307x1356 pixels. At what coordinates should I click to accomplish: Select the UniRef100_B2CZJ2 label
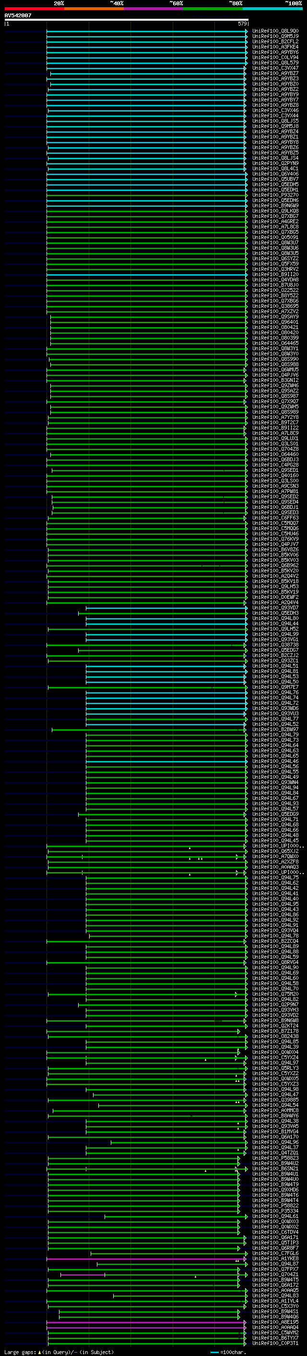275,655
